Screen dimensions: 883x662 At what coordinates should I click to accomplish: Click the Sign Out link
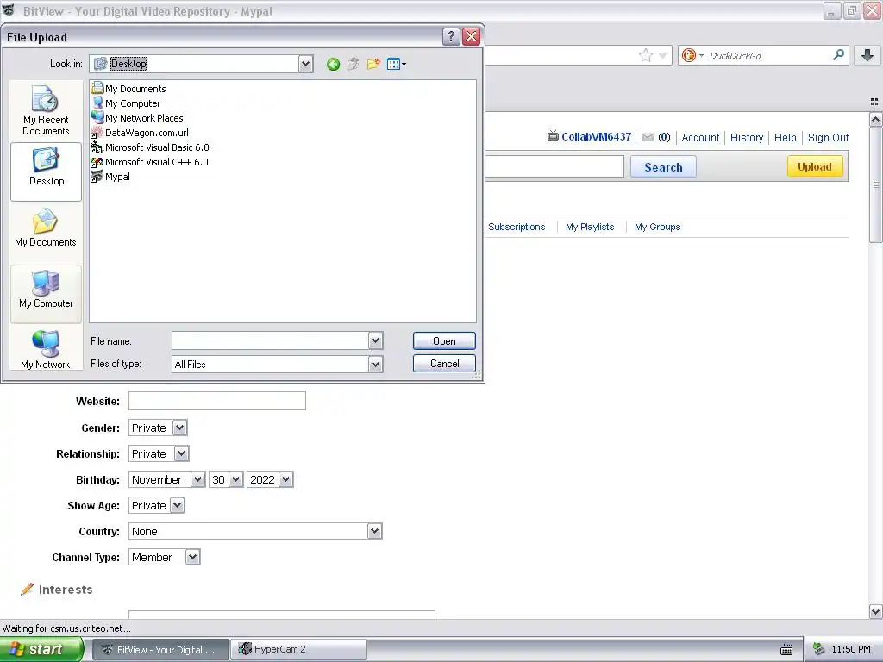828,137
